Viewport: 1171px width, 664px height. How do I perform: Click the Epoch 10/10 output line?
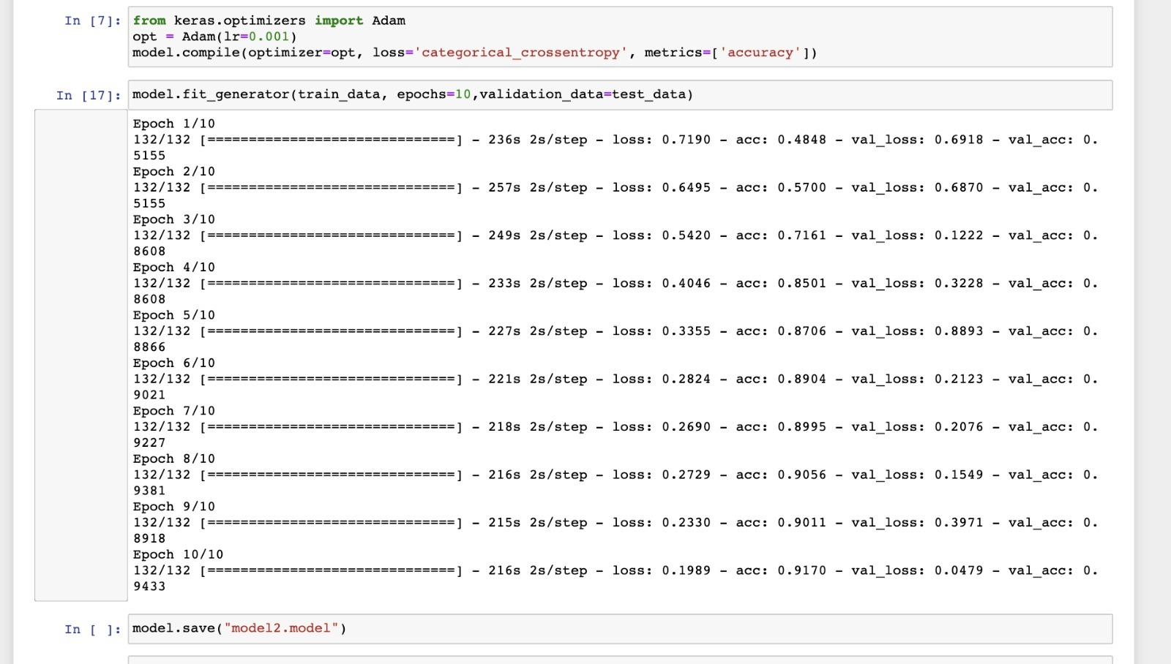pyautogui.click(x=179, y=554)
